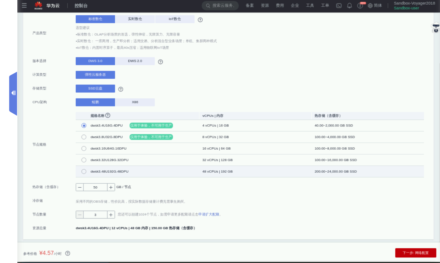
Task: Open the help question mark in header
Action: pyautogui.click(x=360, y=6)
